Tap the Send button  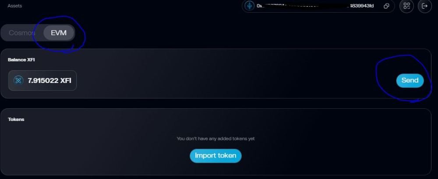coord(410,80)
